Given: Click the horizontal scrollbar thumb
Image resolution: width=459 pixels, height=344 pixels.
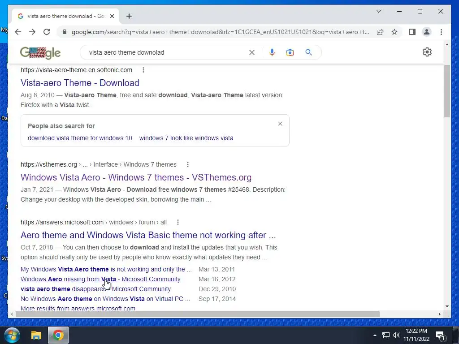Looking at the screenshot, I should click(x=198, y=314).
